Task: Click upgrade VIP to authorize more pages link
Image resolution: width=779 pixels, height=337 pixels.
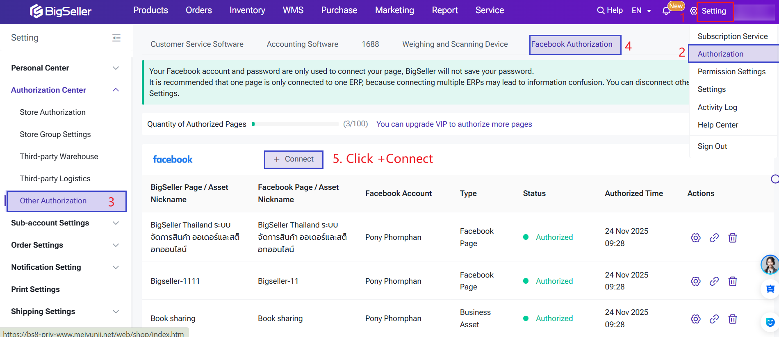Action: point(454,124)
